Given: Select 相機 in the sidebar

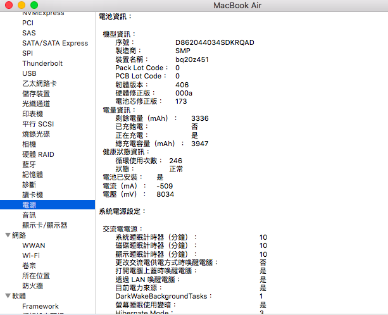Looking at the screenshot, I should (x=29, y=144).
